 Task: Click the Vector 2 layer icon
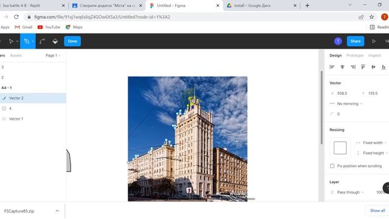pos(4,98)
